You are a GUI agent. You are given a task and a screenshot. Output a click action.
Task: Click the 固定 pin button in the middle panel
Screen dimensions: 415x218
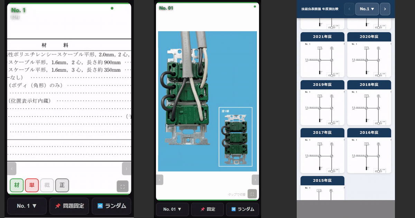coord(207,209)
